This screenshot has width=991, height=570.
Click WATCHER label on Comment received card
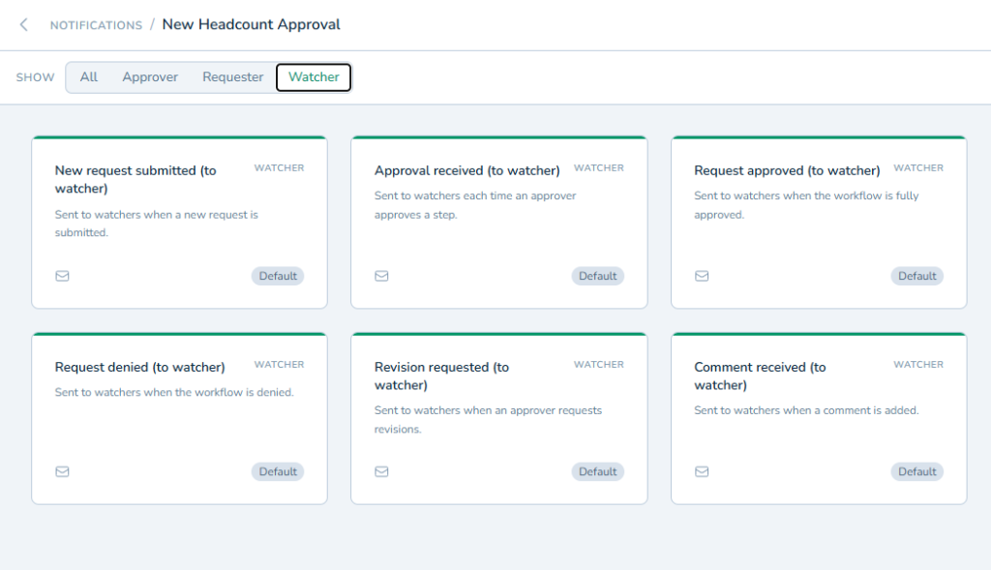tap(918, 365)
